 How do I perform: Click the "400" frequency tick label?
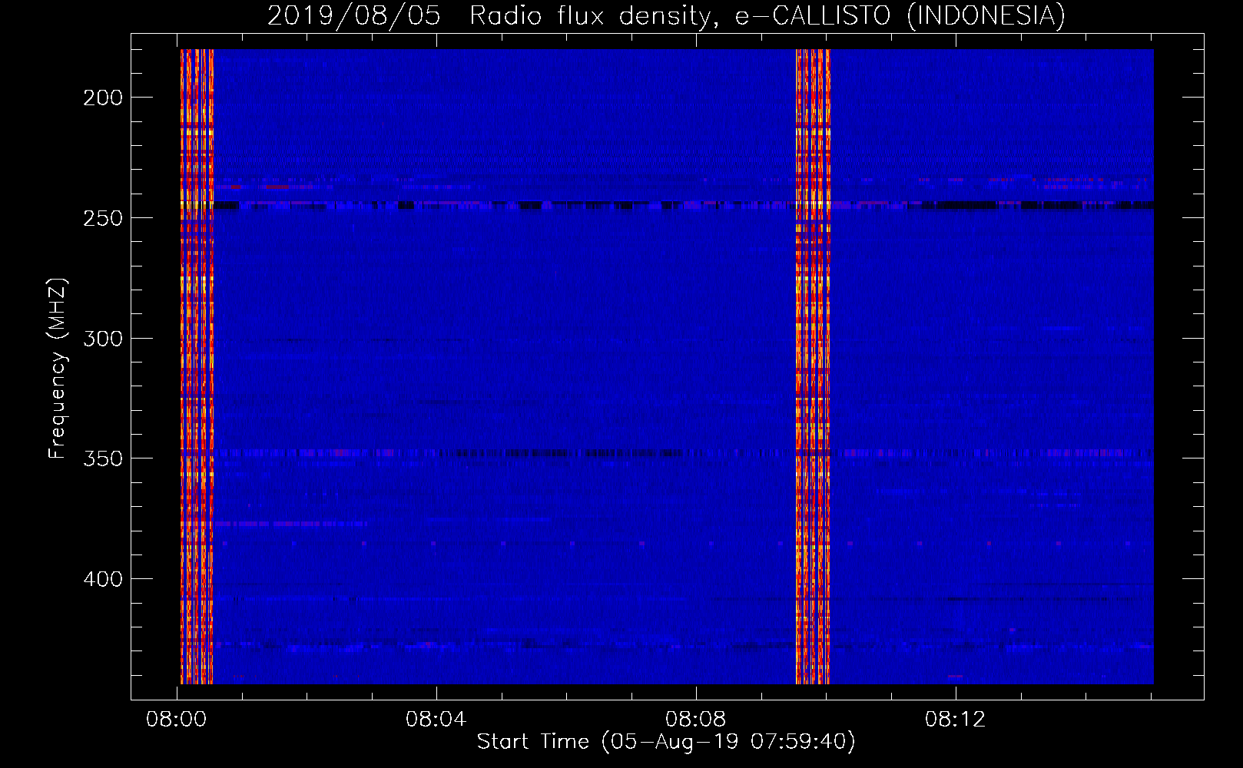tap(102, 579)
